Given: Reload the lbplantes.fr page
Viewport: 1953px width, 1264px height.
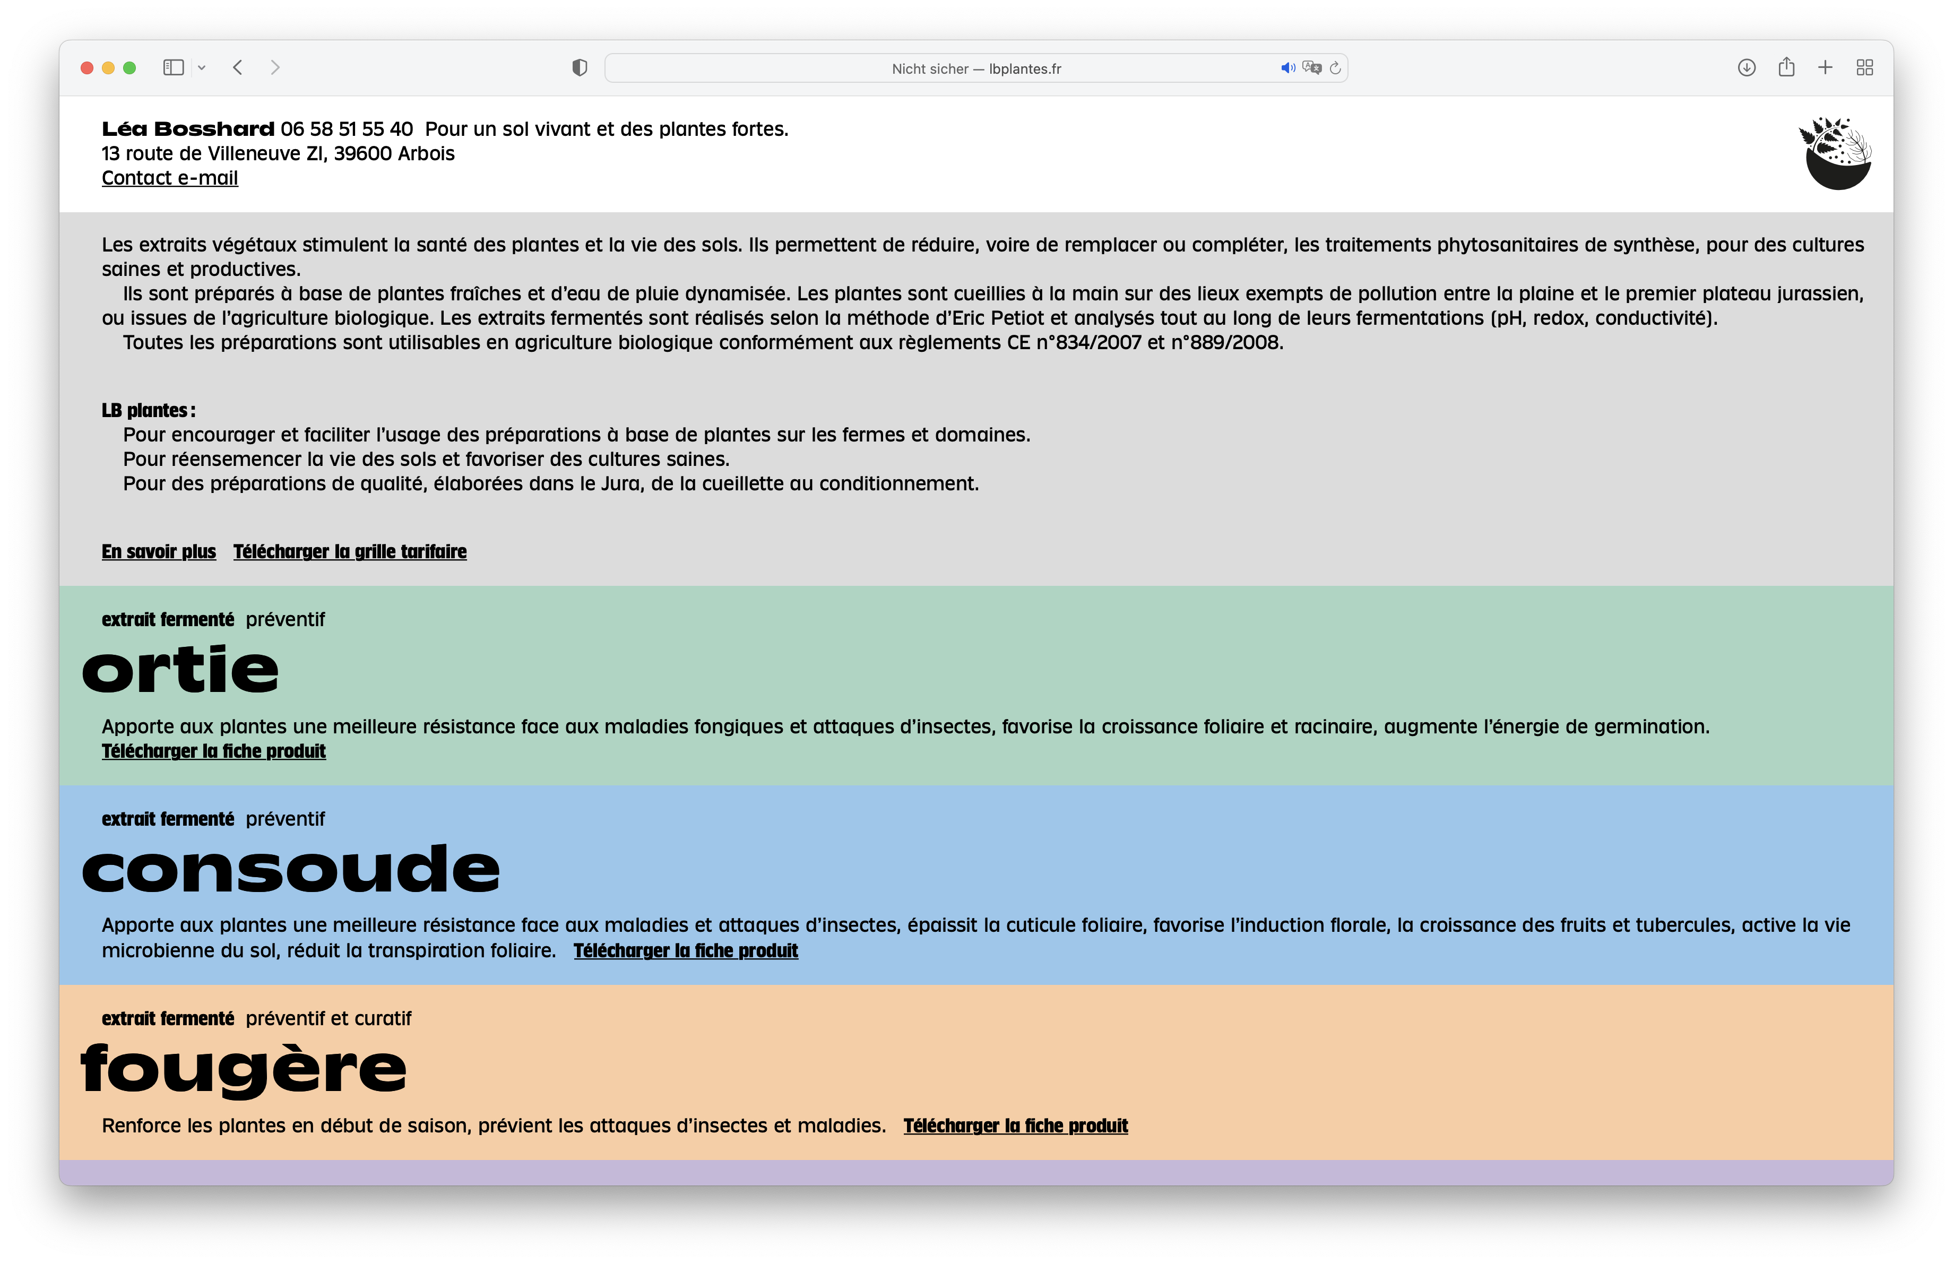Looking at the screenshot, I should (x=1335, y=68).
